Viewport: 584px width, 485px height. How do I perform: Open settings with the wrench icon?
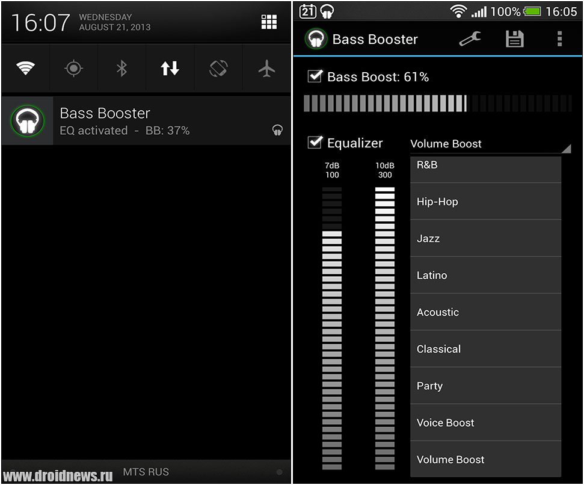[x=470, y=39]
